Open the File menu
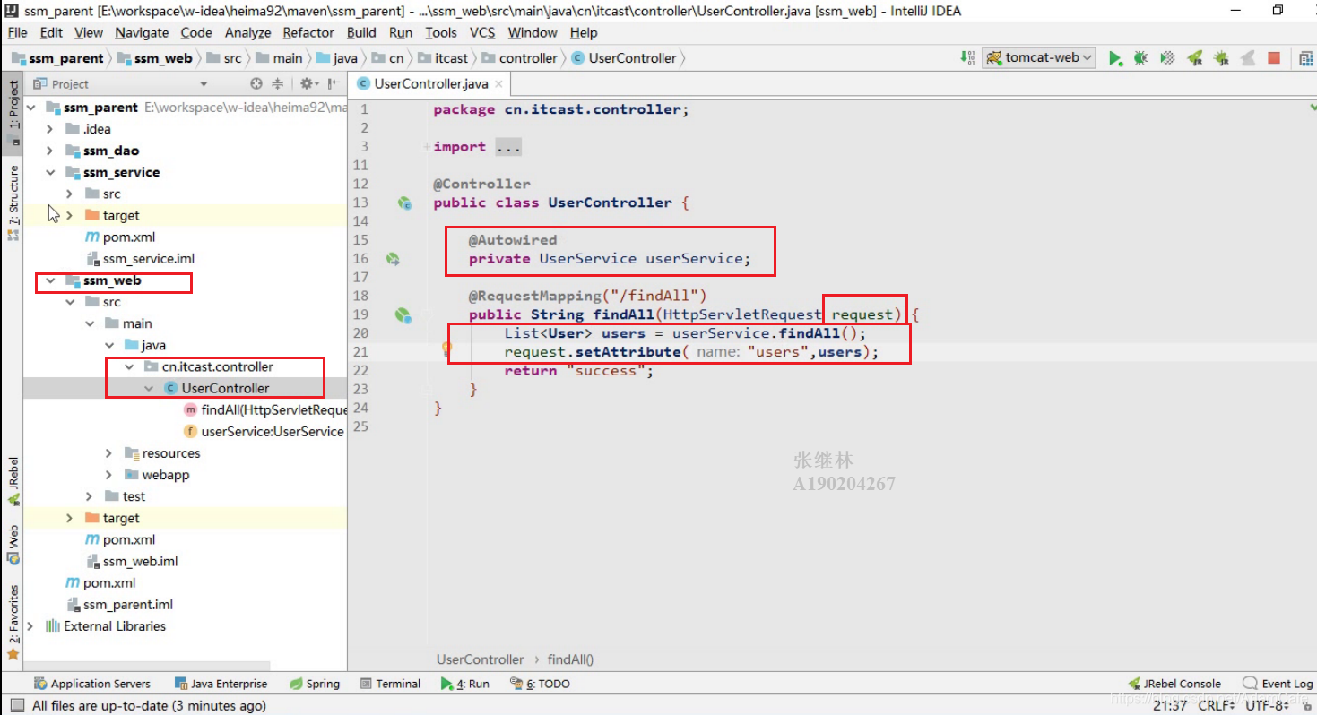This screenshot has height=715, width=1317. tap(17, 32)
